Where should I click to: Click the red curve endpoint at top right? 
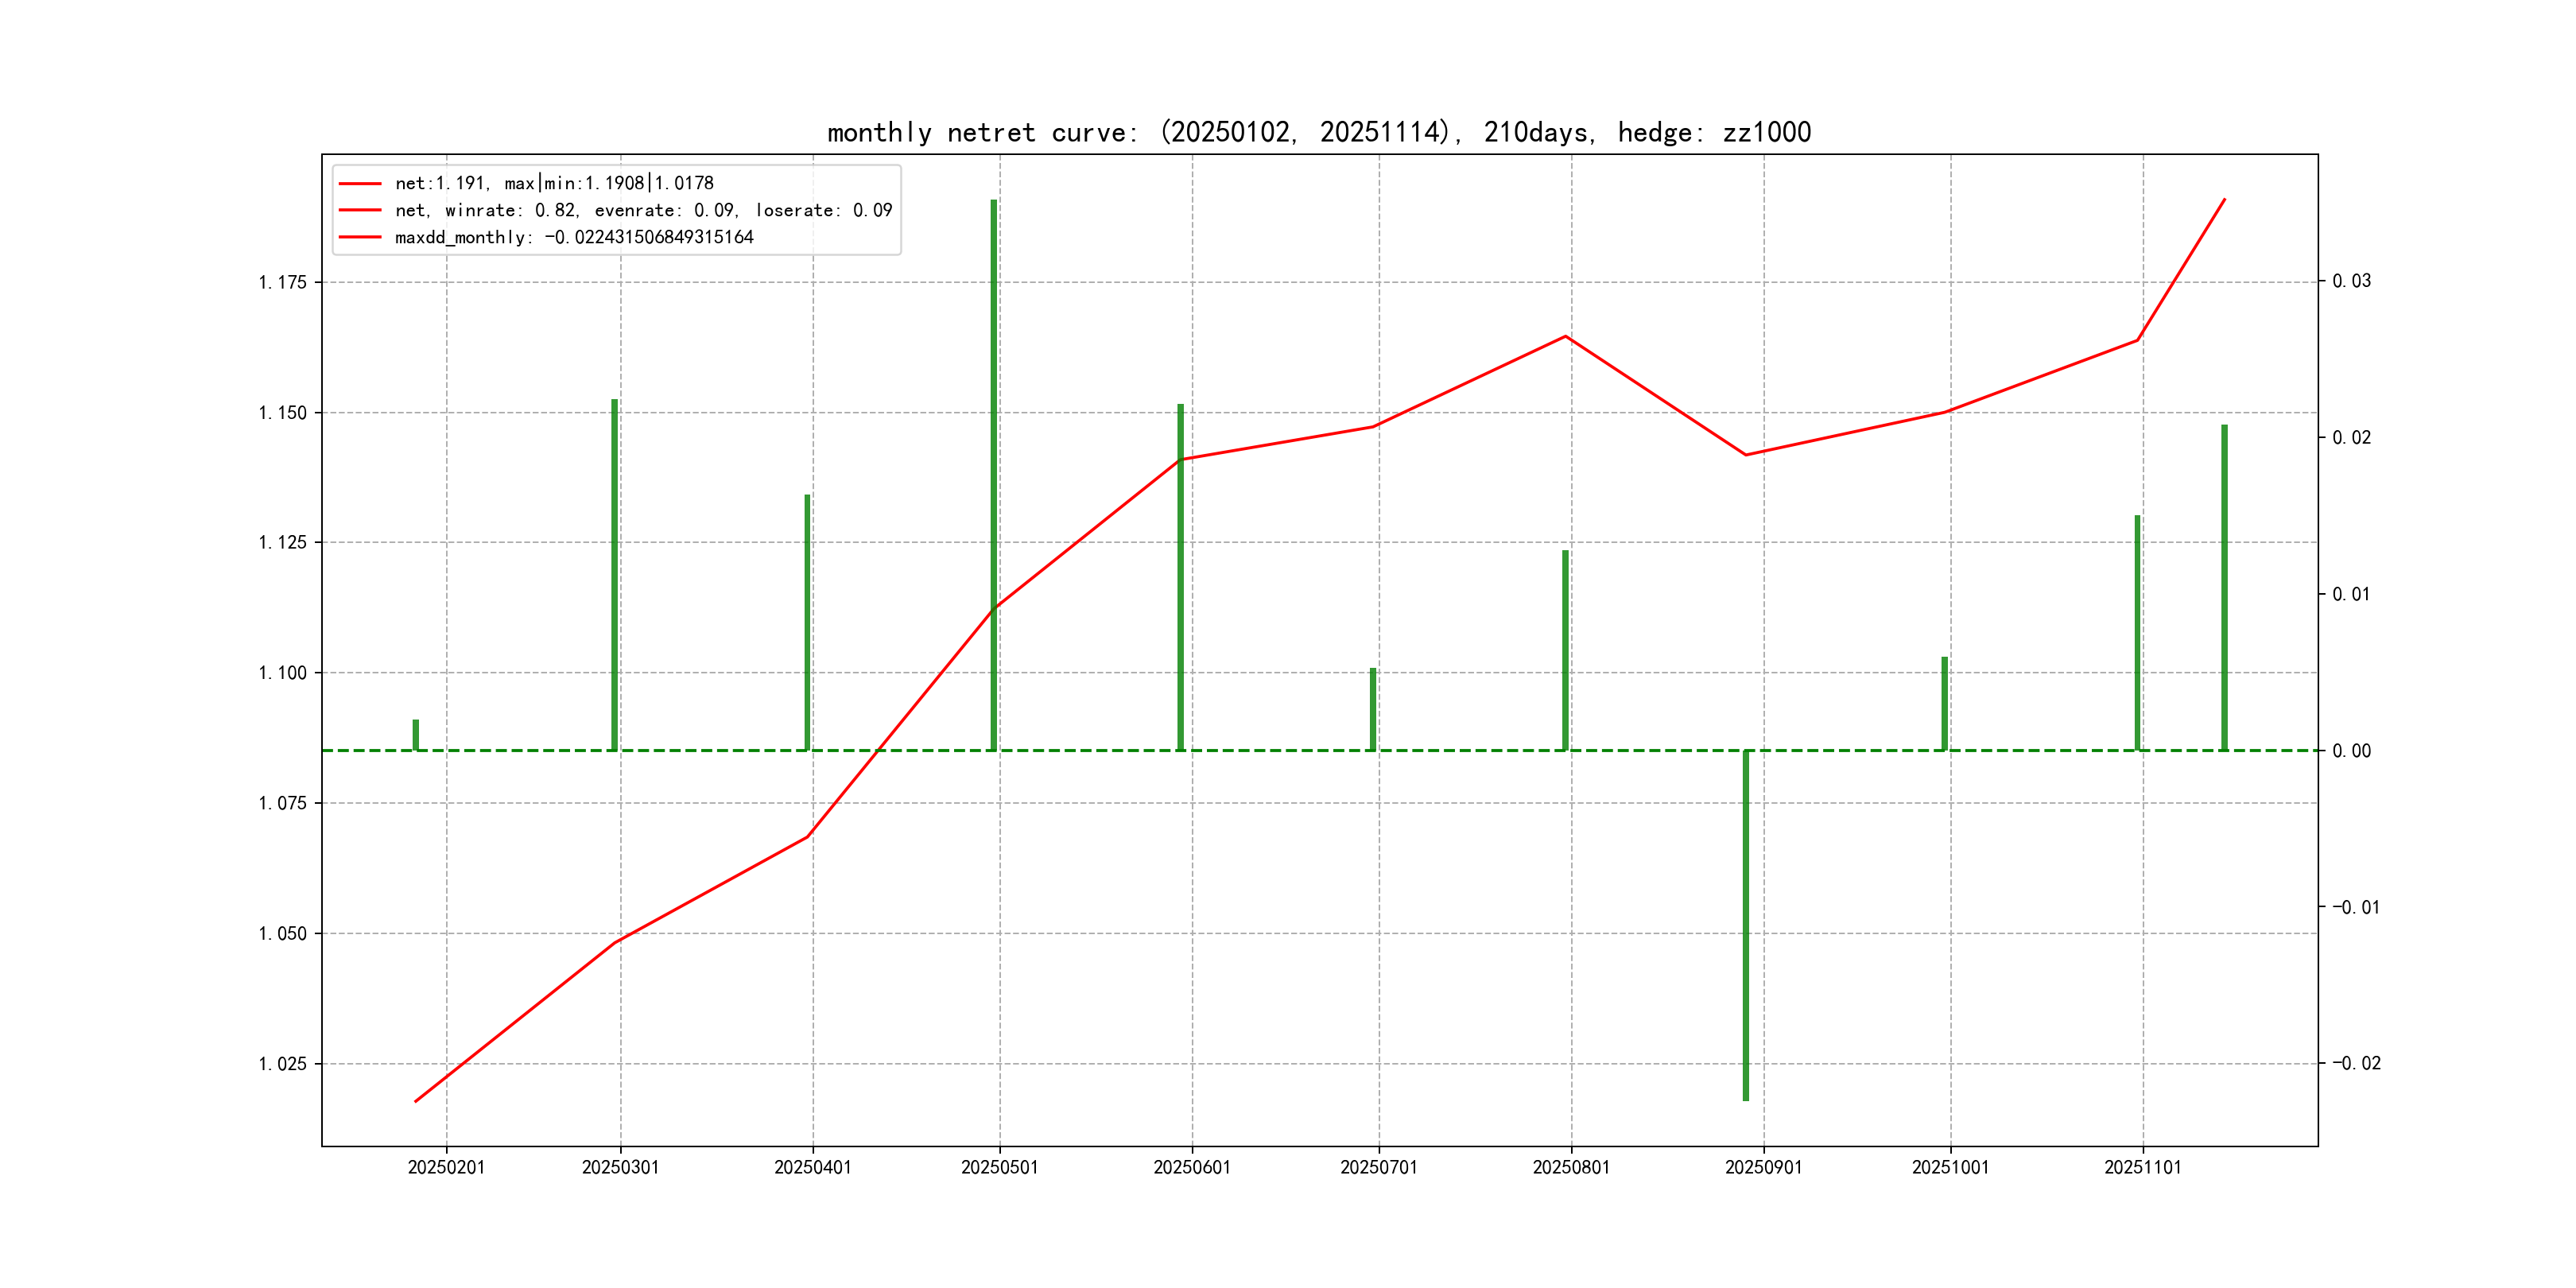(x=2224, y=200)
